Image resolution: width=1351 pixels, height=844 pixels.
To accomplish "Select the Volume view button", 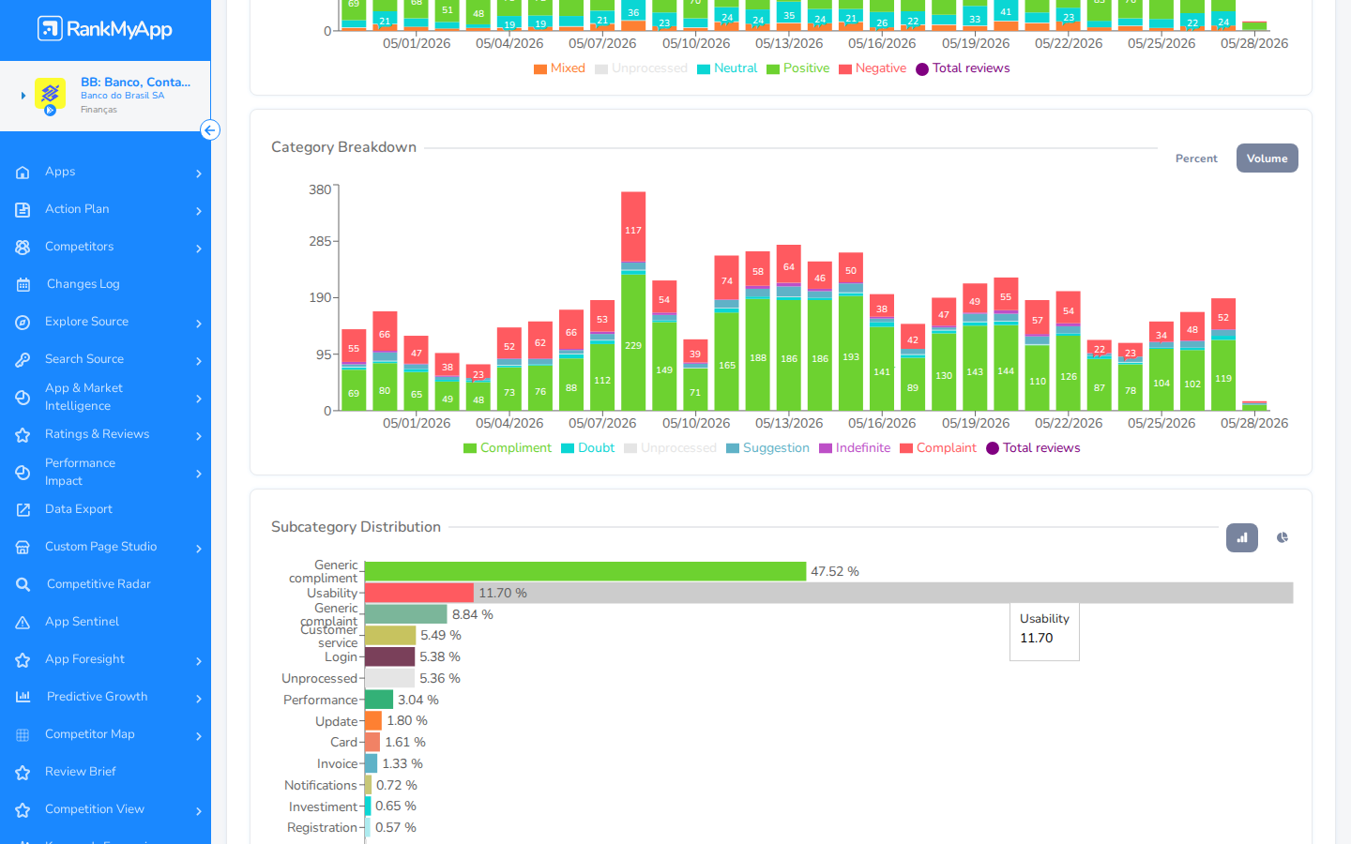I will pos(1268,158).
